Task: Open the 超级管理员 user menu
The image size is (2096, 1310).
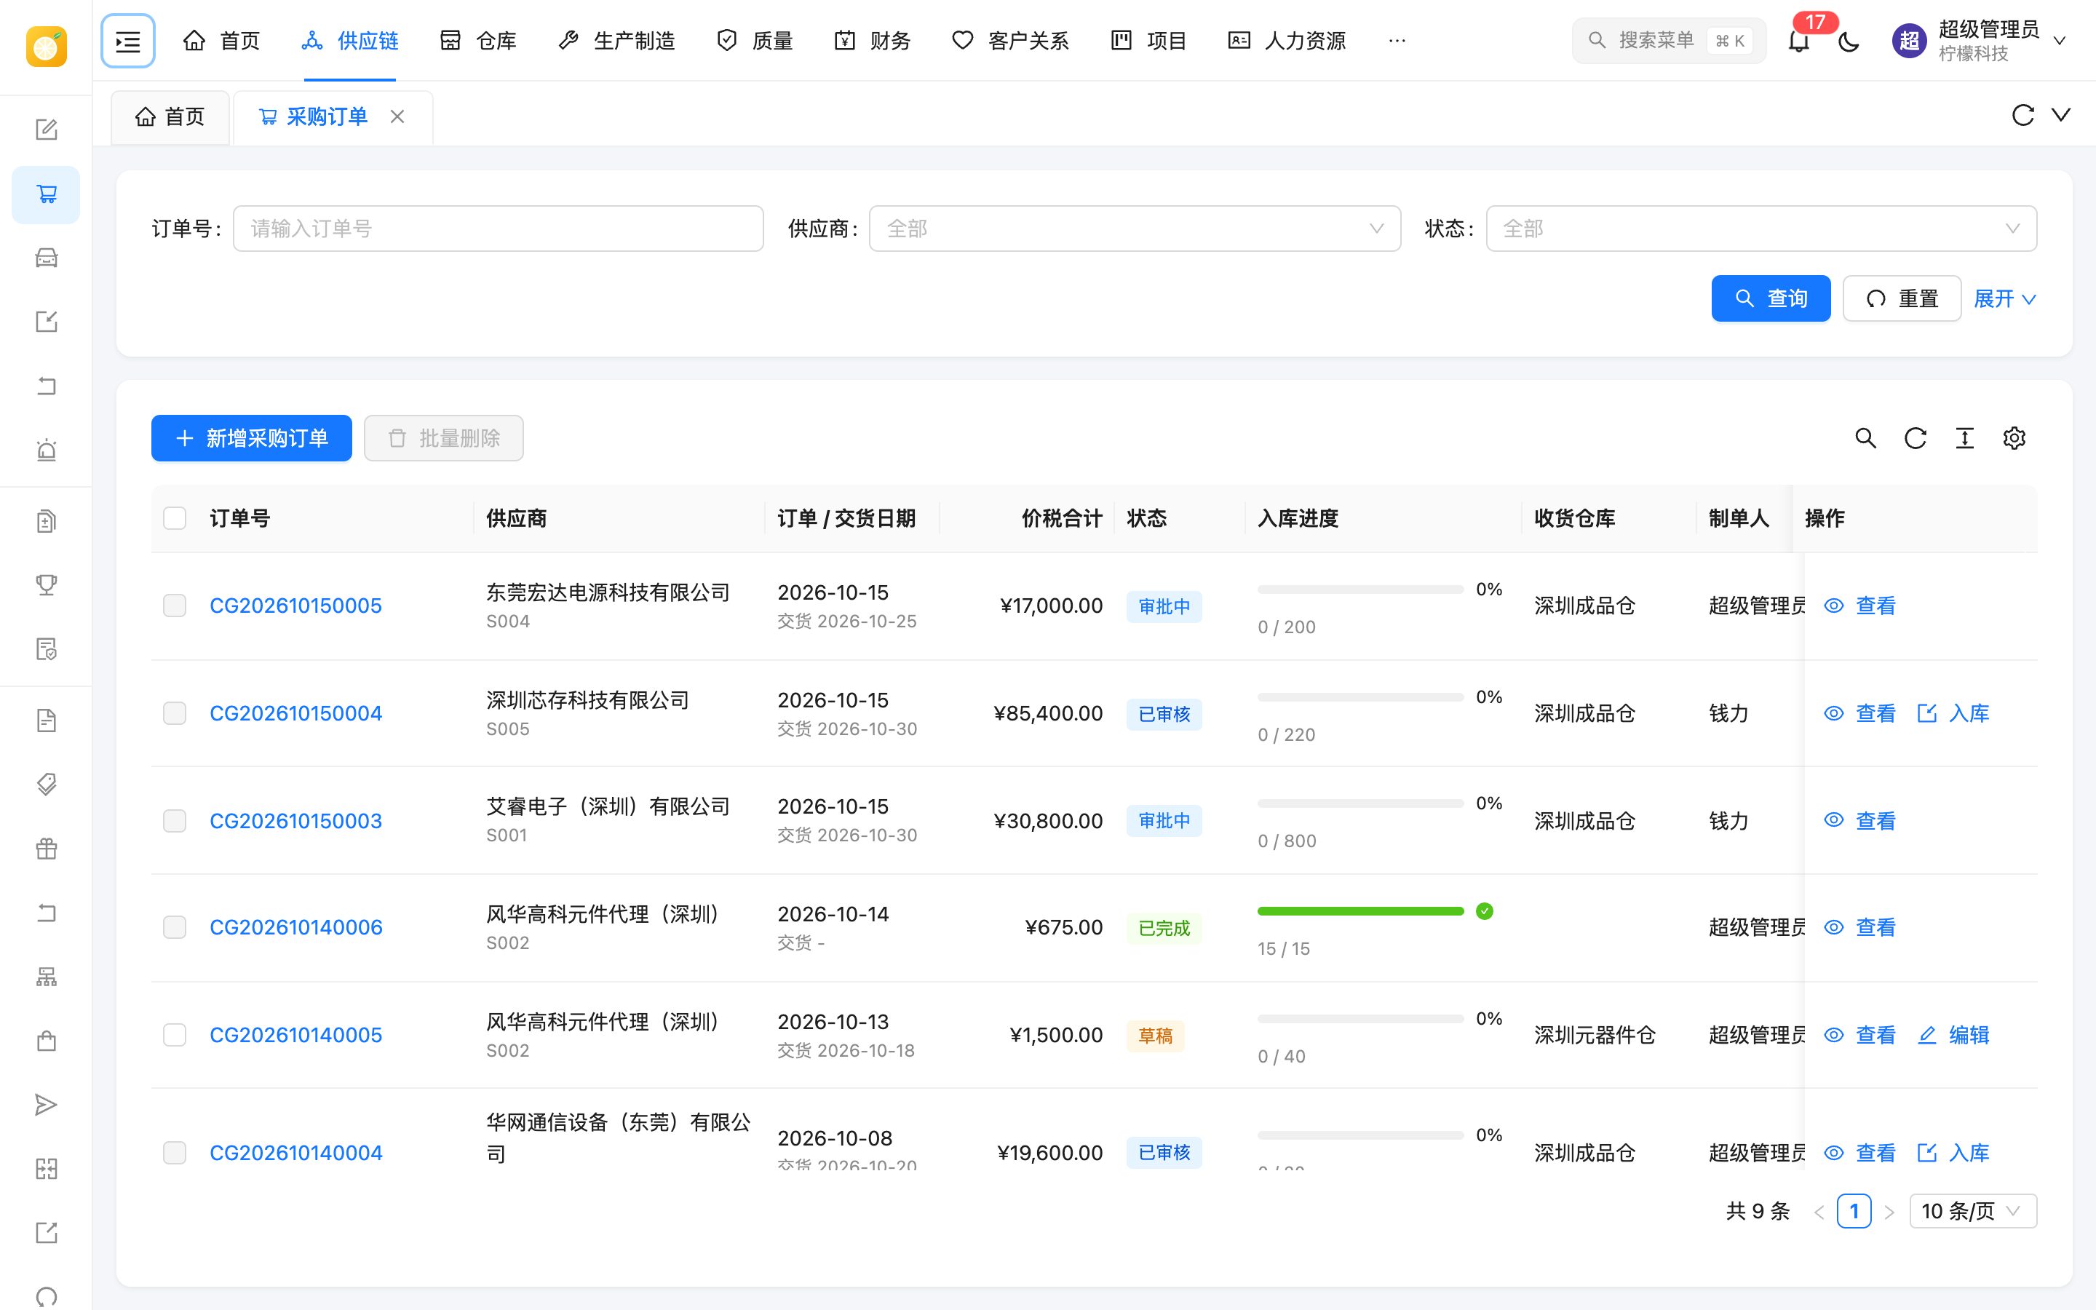Action: 1980,41
